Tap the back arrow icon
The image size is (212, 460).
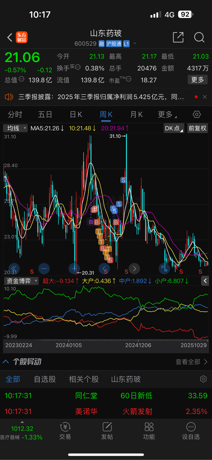point(10,37)
